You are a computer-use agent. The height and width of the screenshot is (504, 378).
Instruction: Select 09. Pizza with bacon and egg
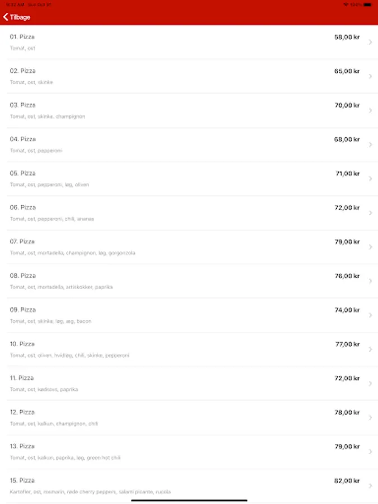pos(192,315)
